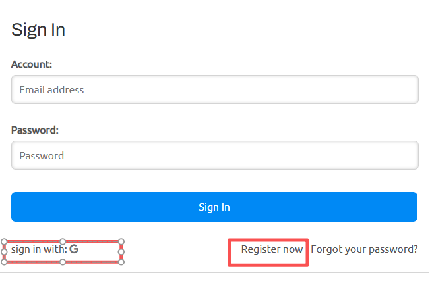This screenshot has height=300, width=432.
Task: Click the Email address input field
Action: click(x=214, y=89)
